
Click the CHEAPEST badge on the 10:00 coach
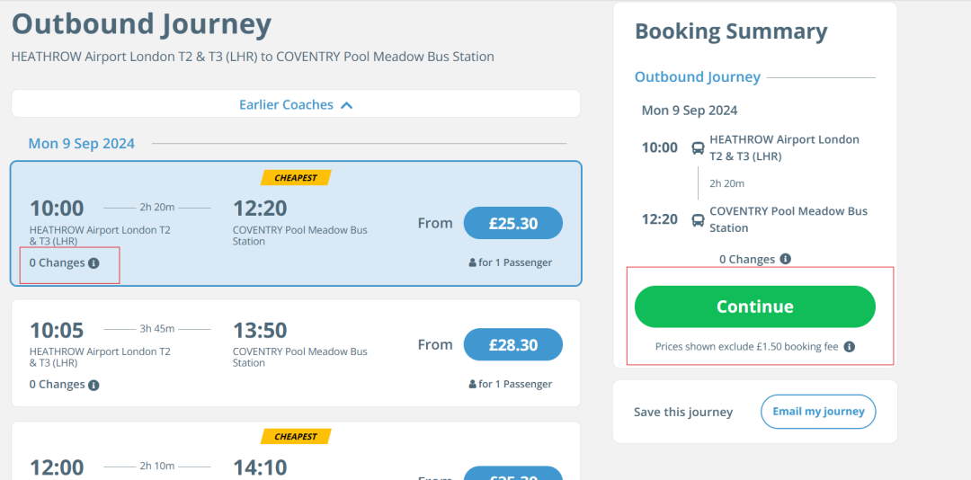pos(296,178)
